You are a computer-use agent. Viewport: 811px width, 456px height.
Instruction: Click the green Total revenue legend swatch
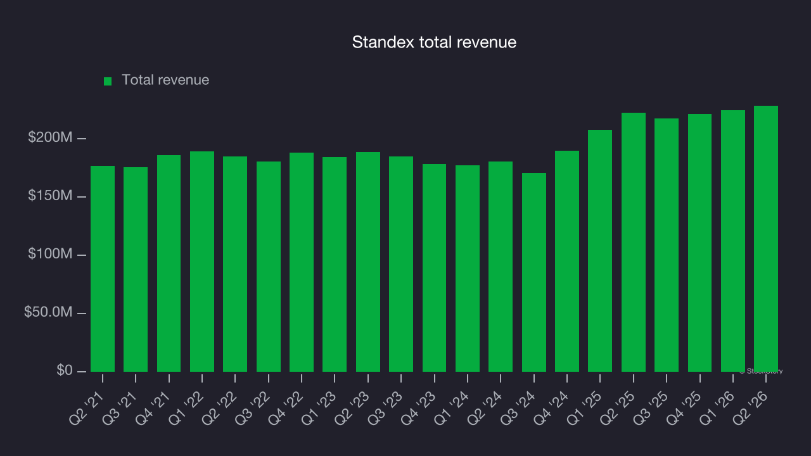(108, 81)
